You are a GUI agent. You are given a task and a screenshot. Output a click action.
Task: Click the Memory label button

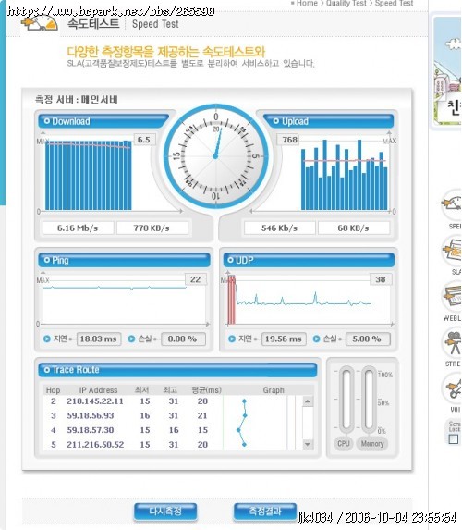[x=372, y=443]
